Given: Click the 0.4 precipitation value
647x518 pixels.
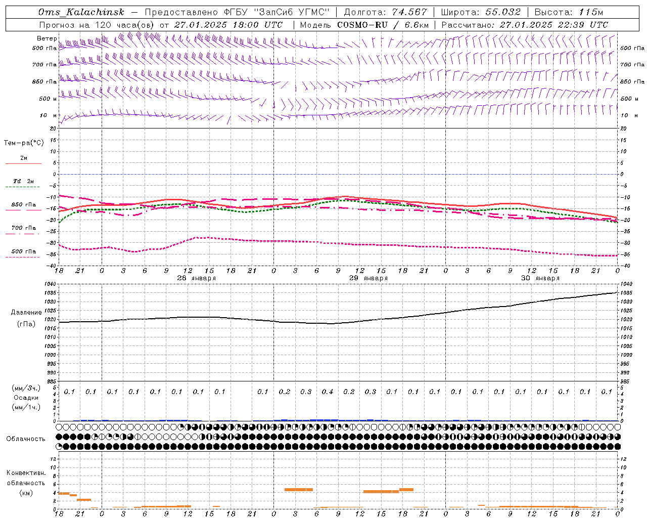Looking at the screenshot, I should point(328,392).
